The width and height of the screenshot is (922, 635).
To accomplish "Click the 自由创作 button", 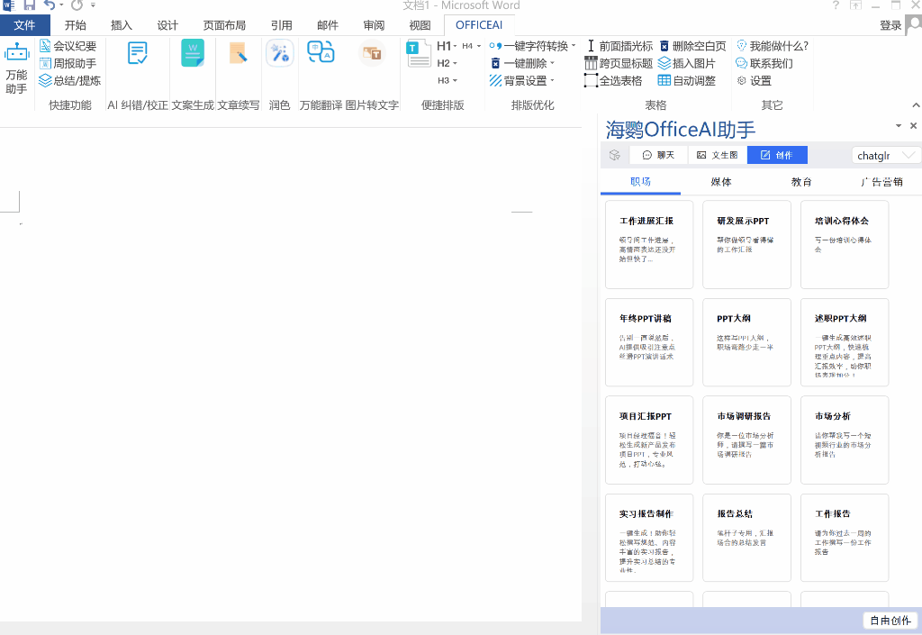I will (890, 621).
